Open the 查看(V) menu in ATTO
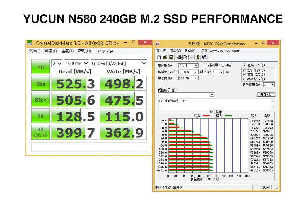 pyautogui.click(x=175, y=51)
